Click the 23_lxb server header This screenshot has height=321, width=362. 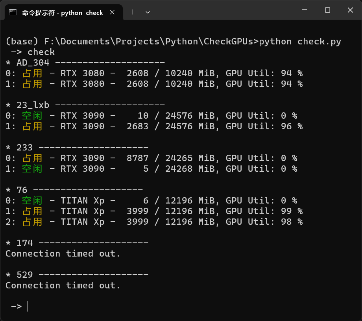[85, 105]
